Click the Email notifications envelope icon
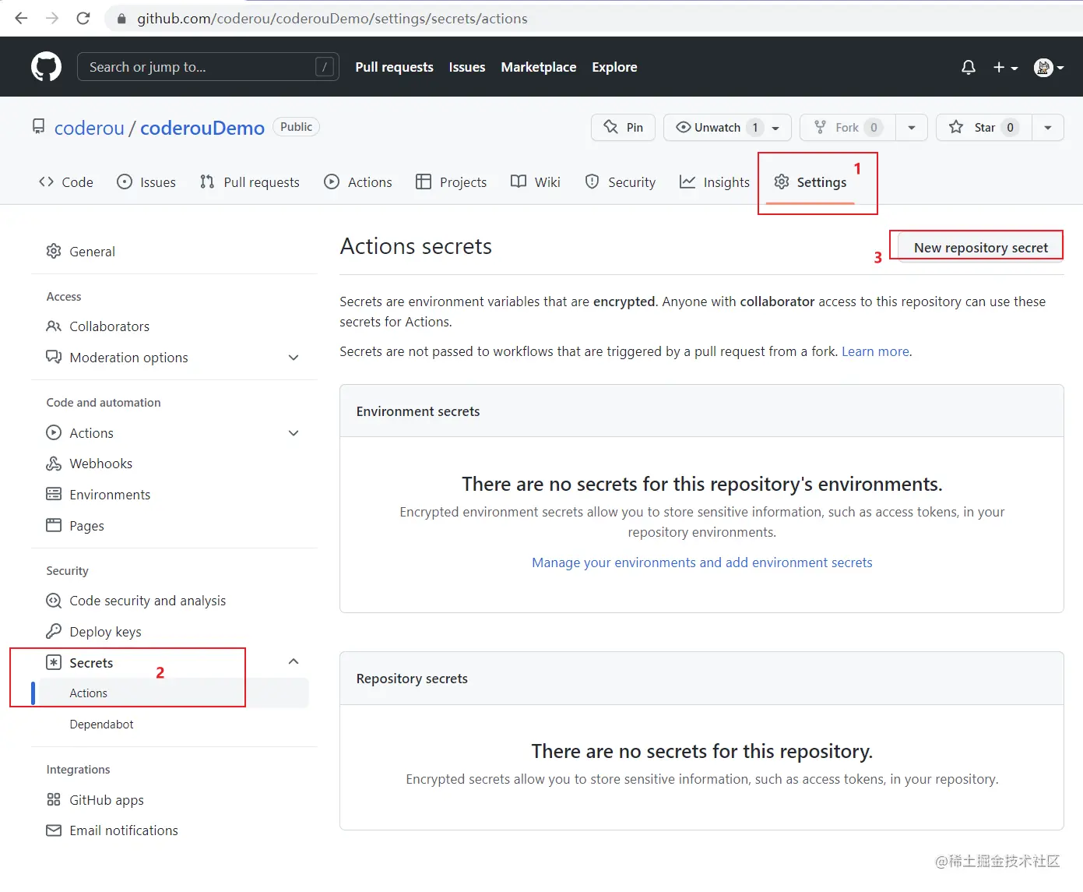1083x892 pixels. coord(54,830)
